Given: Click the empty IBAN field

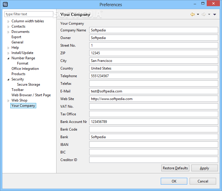Looking at the screenshot, I should click(154, 144).
